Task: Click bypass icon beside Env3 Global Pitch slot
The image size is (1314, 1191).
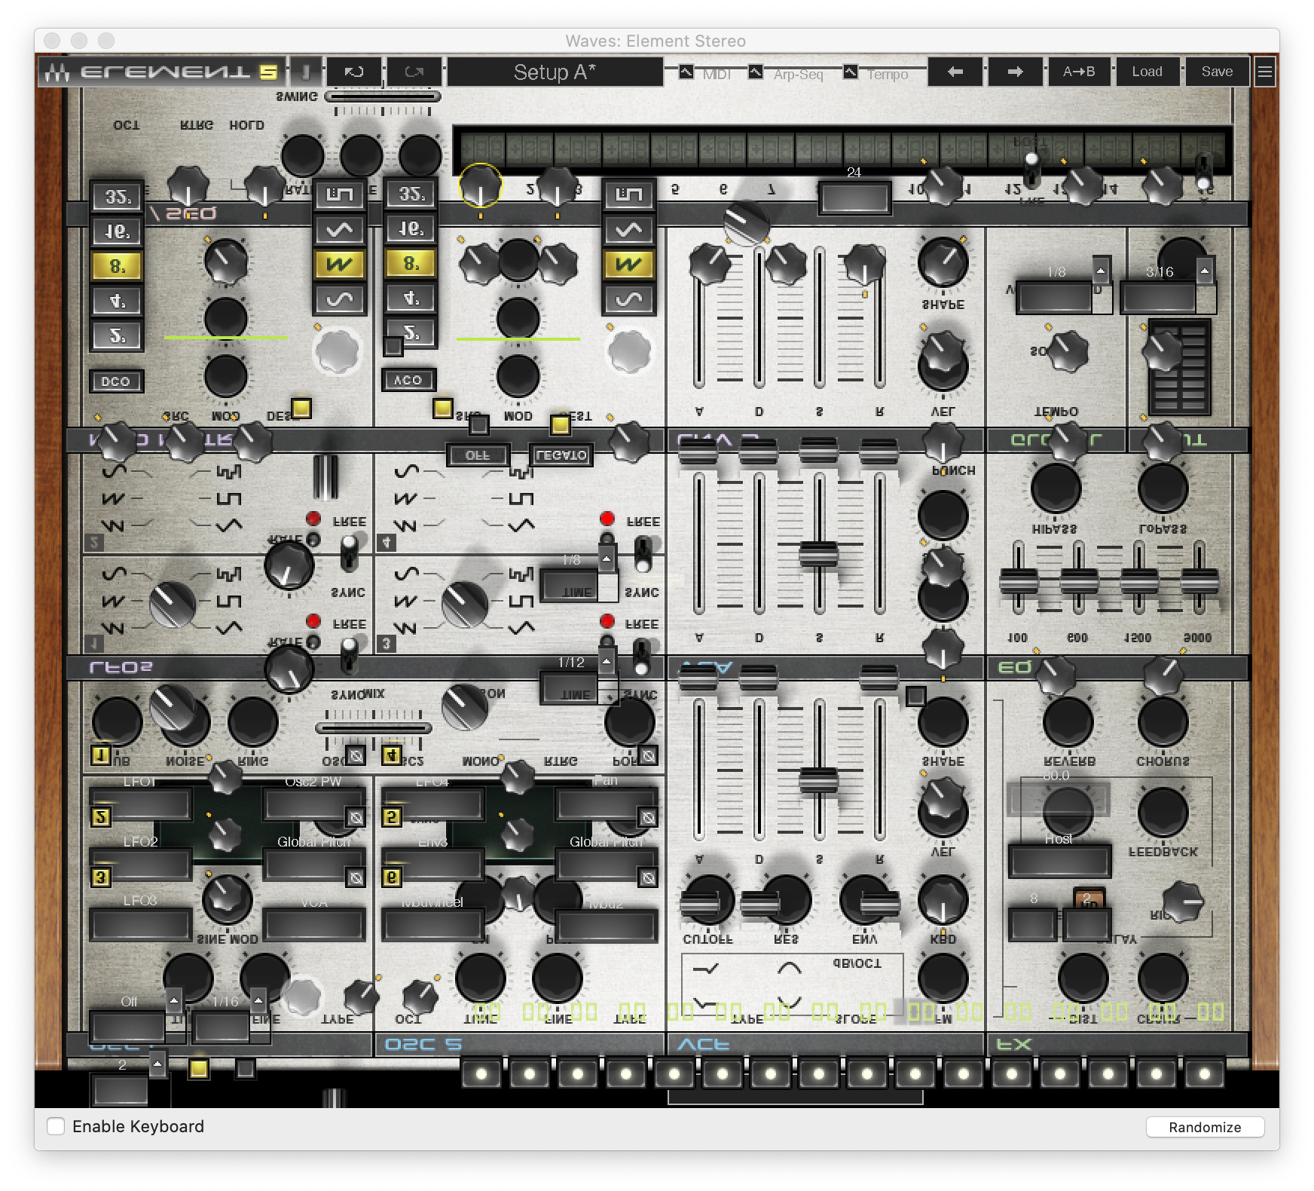Action: pyautogui.click(x=648, y=877)
